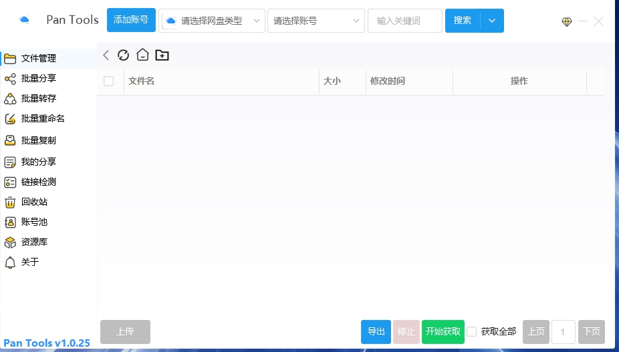Toggle the select-all files checkbox

109,81
